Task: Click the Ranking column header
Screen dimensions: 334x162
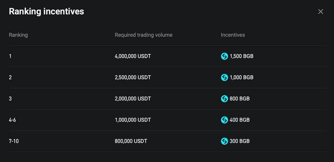Action: tap(18, 35)
